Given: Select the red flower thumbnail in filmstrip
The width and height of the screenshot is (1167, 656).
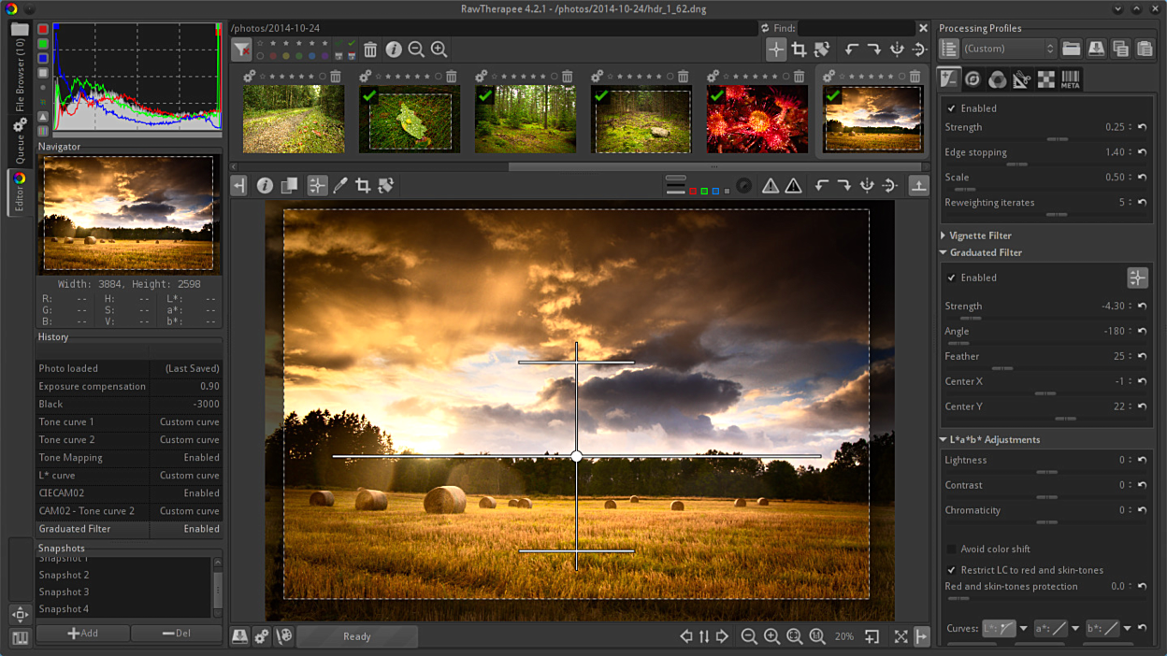Looking at the screenshot, I should click(756, 120).
